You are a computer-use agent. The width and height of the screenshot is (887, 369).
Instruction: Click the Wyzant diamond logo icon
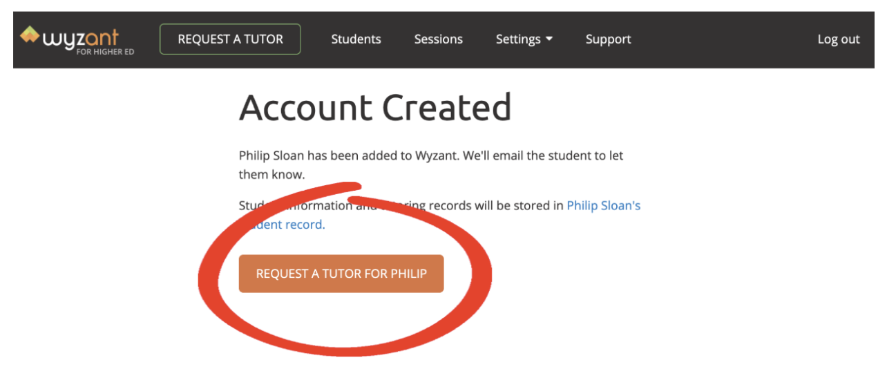click(29, 35)
